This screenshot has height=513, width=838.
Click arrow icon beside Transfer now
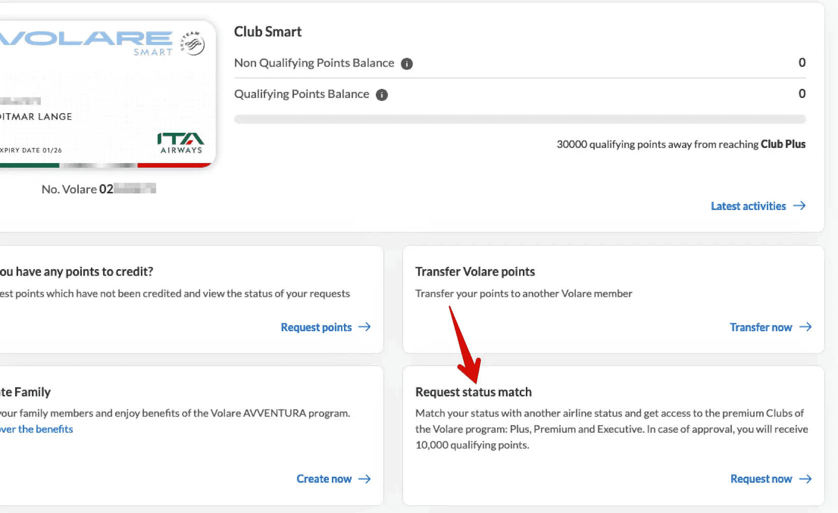(805, 327)
